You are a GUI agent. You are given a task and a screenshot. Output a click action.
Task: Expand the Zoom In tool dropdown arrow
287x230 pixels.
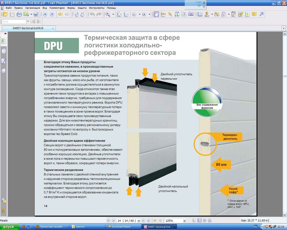pos(113,14)
